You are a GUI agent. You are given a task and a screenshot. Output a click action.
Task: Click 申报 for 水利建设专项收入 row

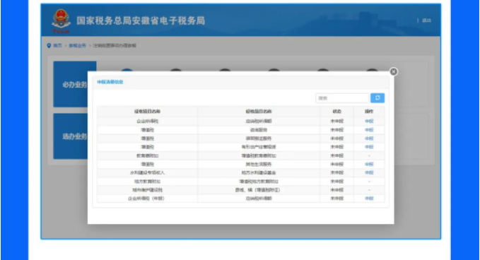[x=369, y=172]
